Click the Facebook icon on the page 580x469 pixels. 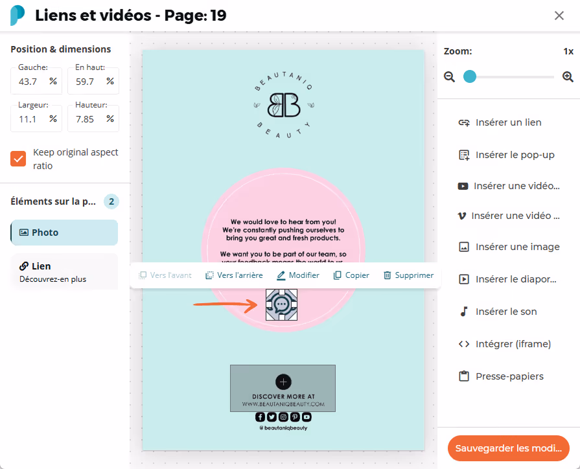point(260,417)
